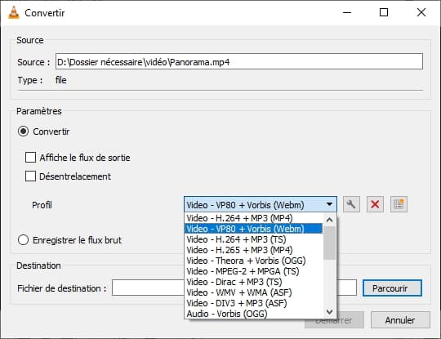
Task: Choose Video - DIV3 + MP3 (ASF) profile
Action: [x=253, y=303]
